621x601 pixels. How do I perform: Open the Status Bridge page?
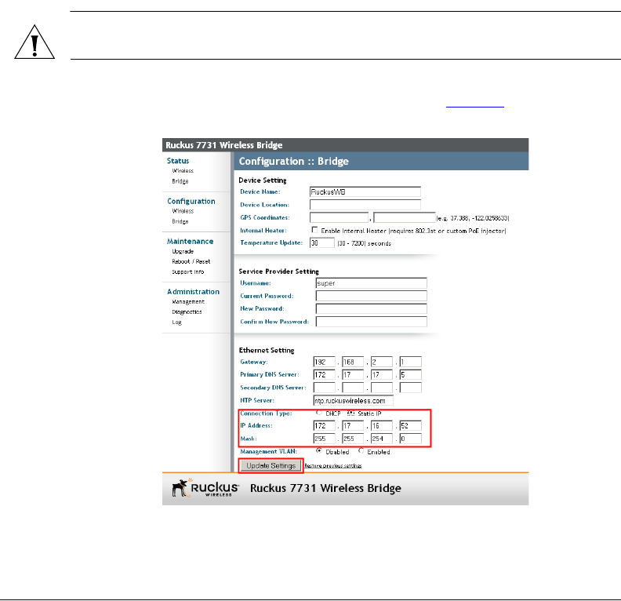point(180,181)
